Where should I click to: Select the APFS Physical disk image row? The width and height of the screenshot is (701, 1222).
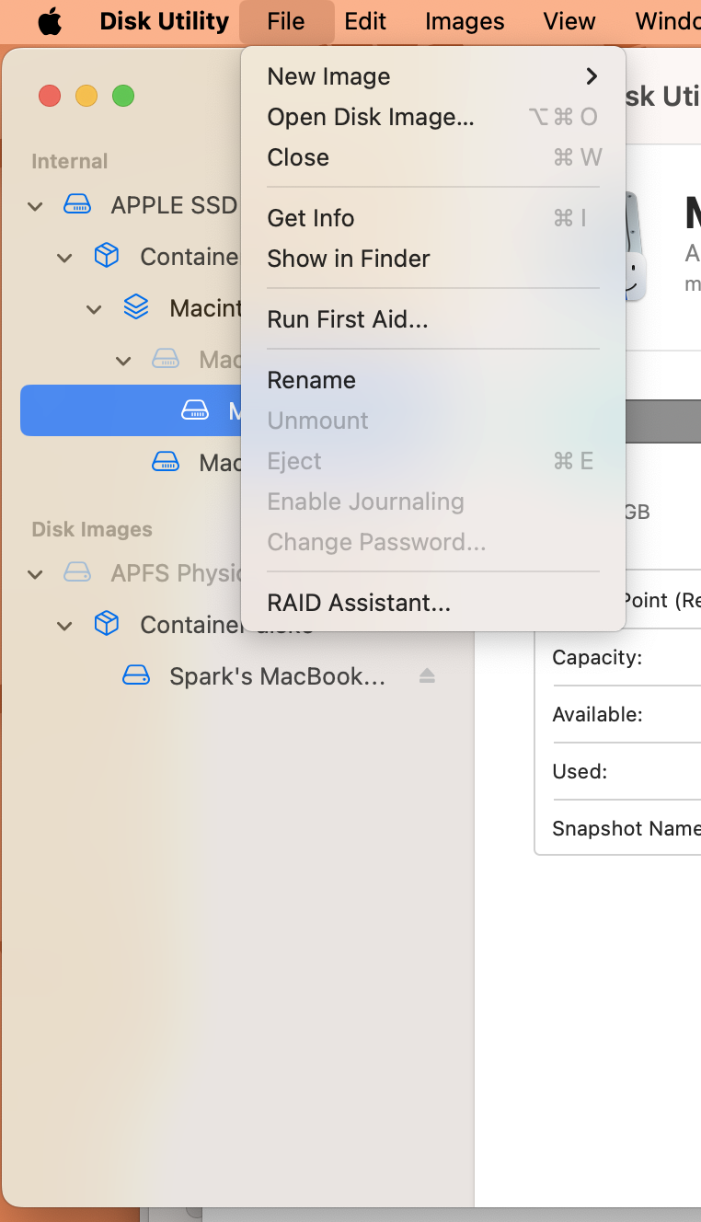131,573
